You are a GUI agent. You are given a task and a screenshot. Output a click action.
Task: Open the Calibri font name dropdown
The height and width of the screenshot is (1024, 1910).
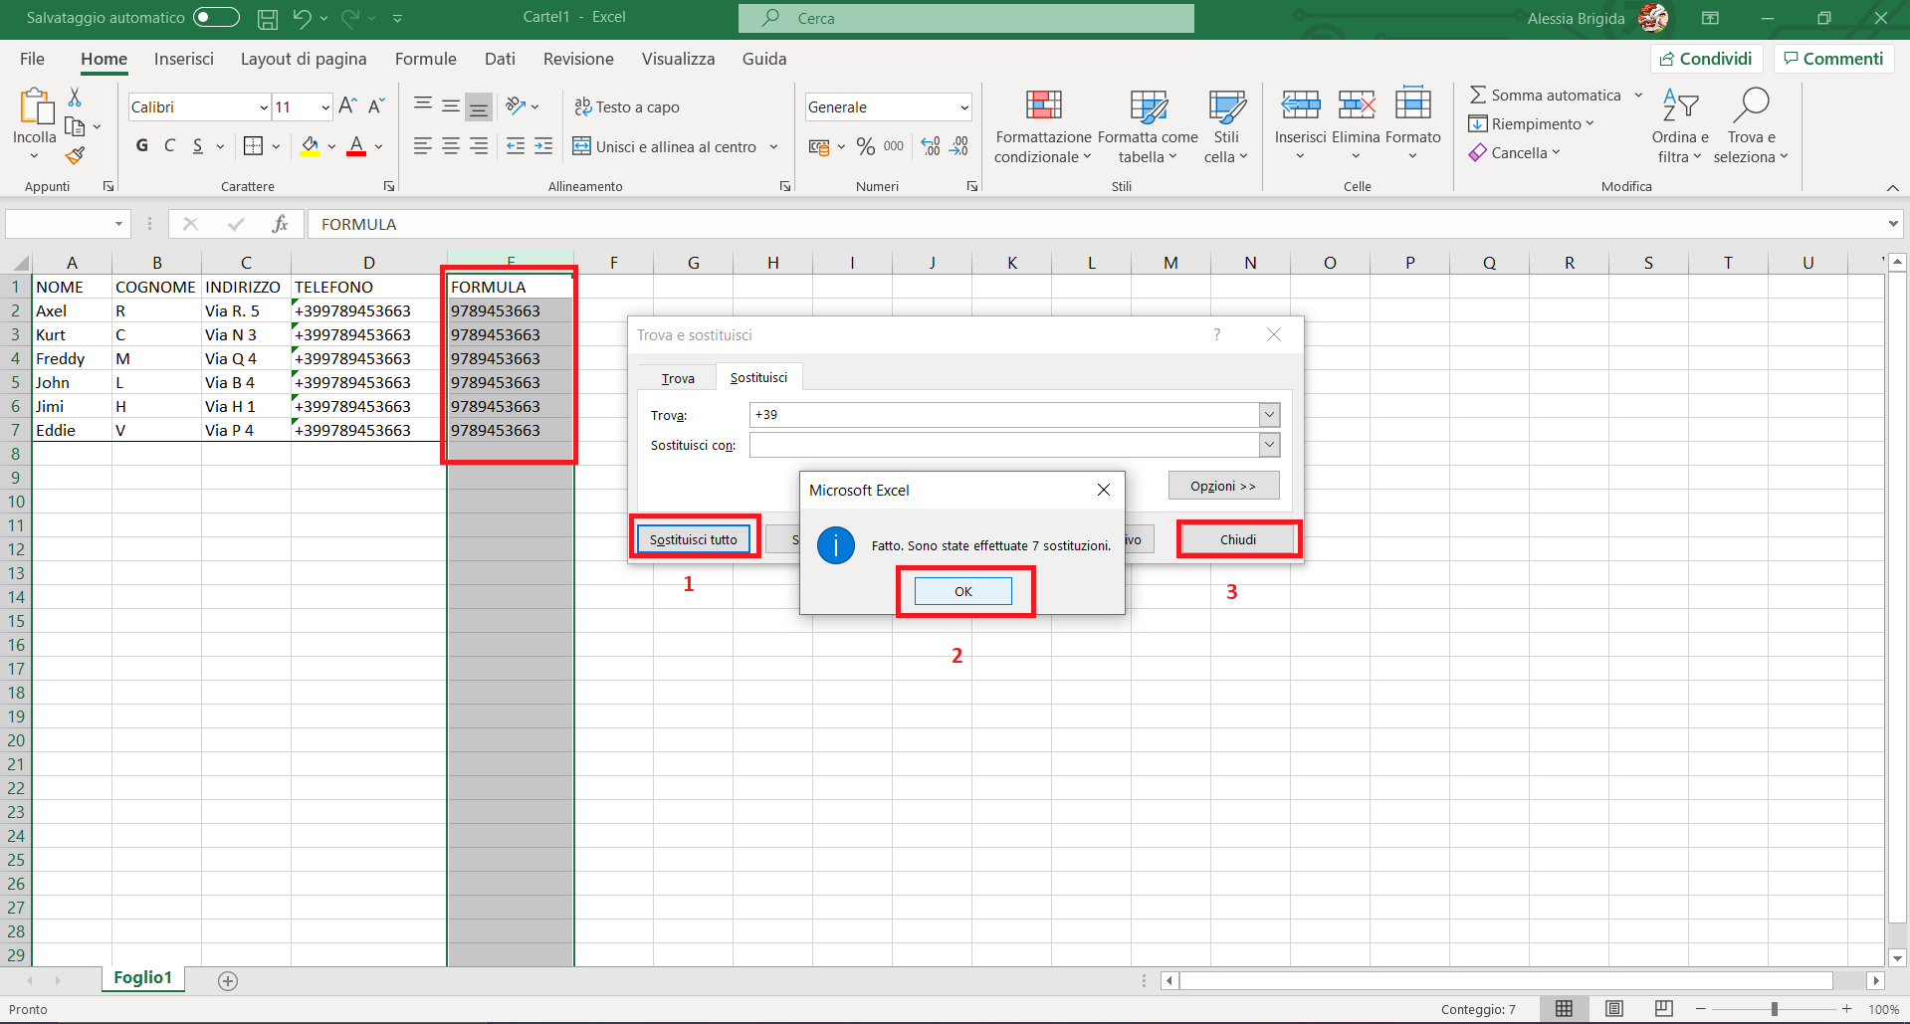(264, 107)
